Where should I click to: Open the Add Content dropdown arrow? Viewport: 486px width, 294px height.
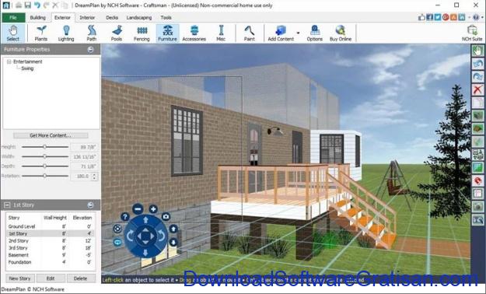click(x=298, y=33)
